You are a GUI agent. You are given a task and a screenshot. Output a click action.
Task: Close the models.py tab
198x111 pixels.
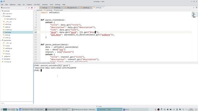click(x=62, y=8)
